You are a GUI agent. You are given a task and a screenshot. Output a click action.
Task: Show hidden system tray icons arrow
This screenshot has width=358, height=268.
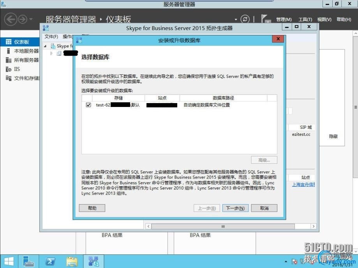click(286, 261)
